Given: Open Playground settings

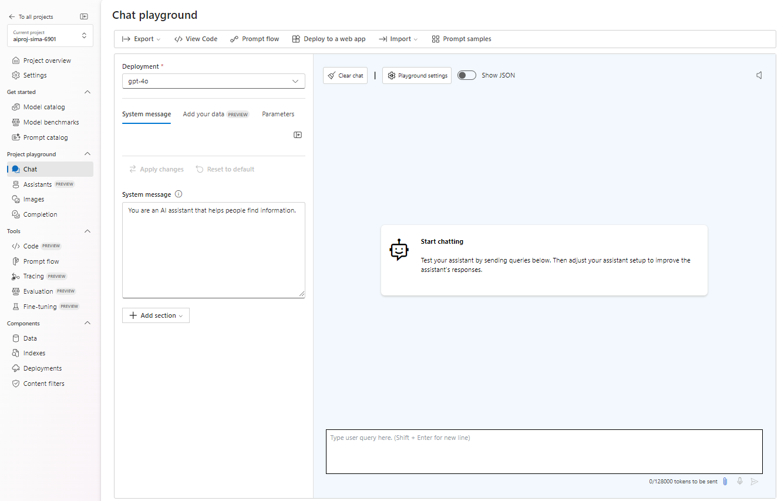Looking at the screenshot, I should pos(417,75).
